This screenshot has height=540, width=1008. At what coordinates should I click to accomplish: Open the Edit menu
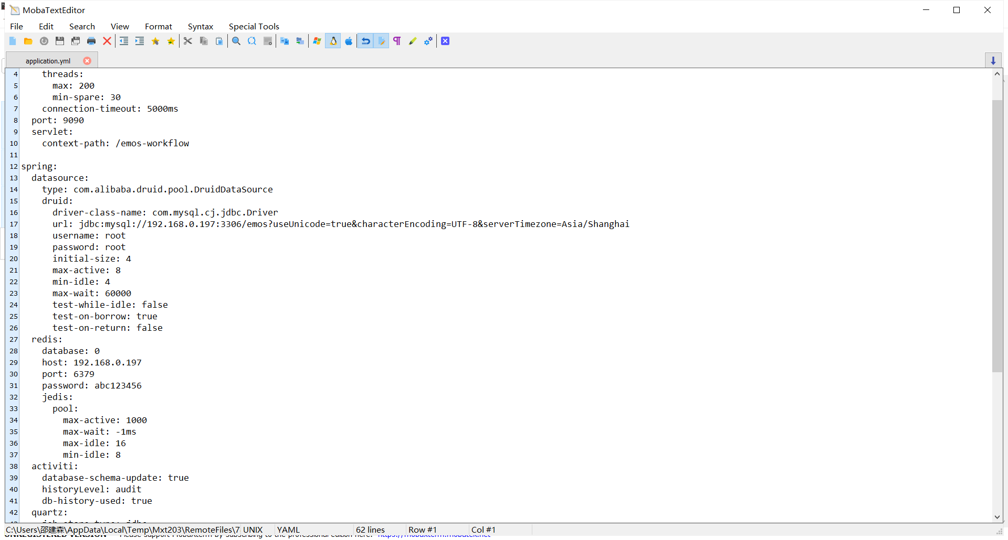(x=46, y=26)
